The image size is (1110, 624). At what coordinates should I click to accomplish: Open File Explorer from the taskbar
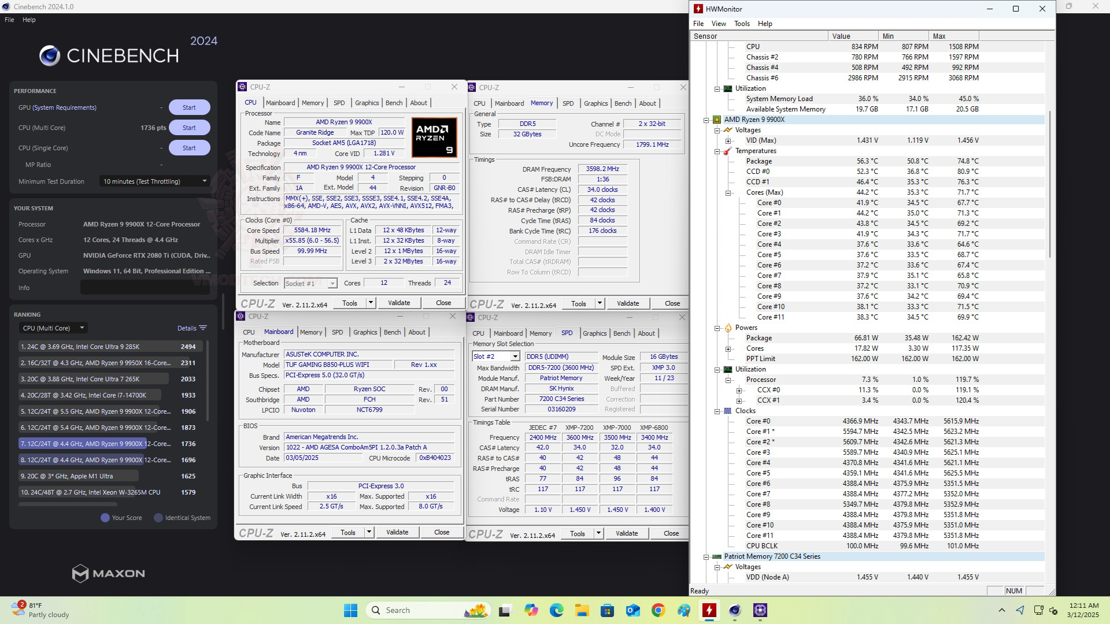coord(582,610)
